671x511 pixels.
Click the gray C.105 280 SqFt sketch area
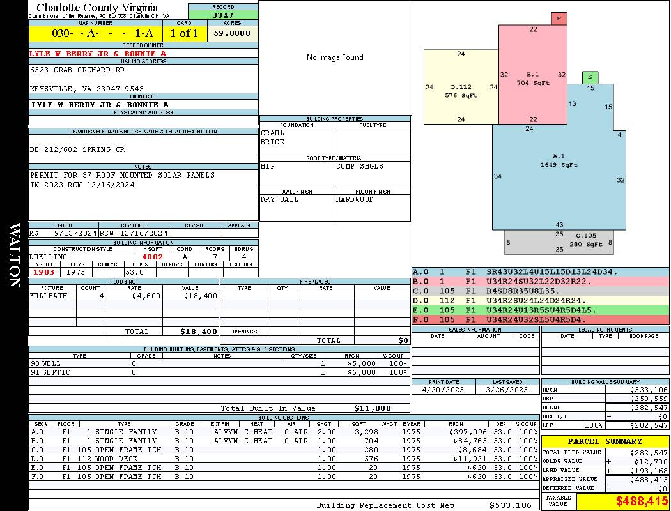tap(559, 243)
